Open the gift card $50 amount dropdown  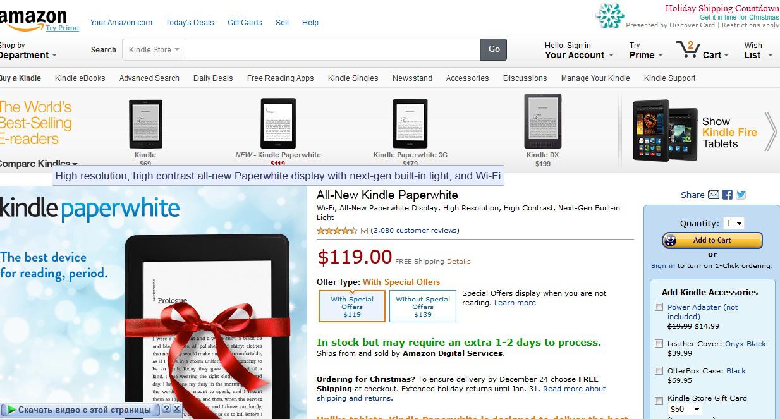(x=685, y=410)
